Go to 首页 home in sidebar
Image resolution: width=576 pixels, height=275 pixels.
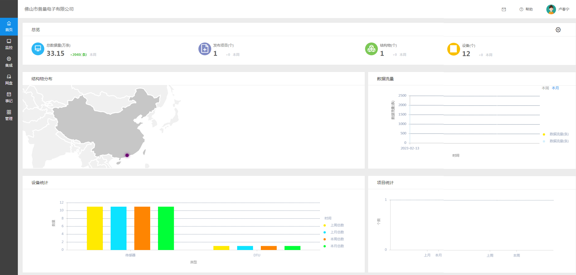point(9,26)
